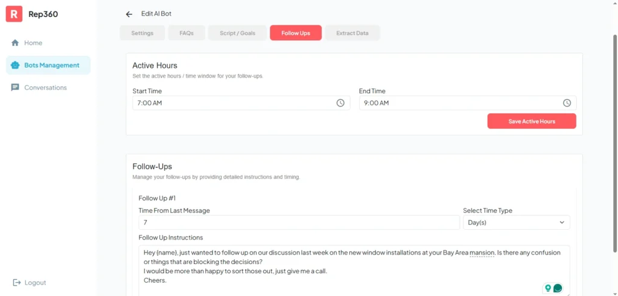
Task: Click the Rep360 logo icon
Action: click(x=14, y=14)
